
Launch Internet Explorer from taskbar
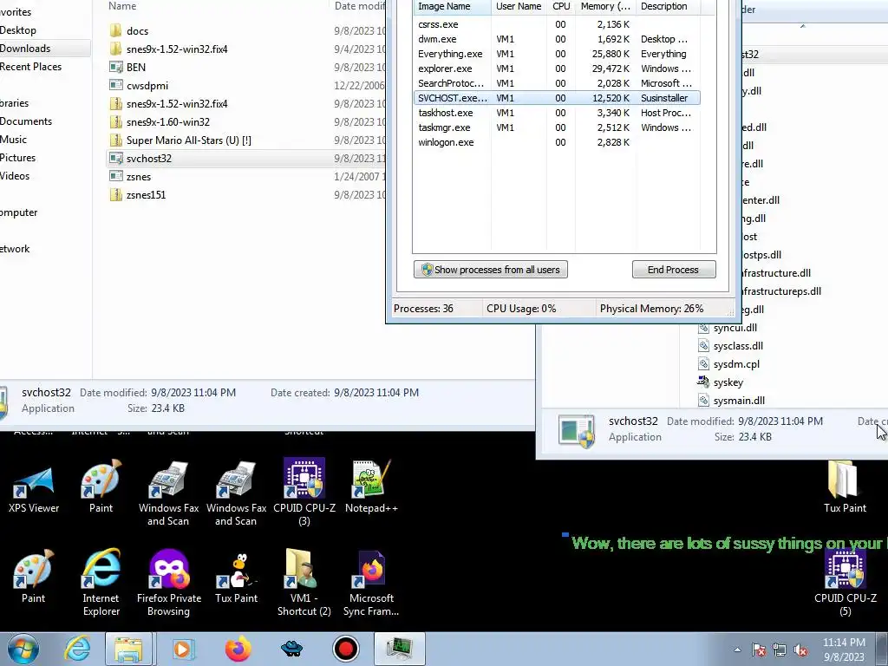point(77,649)
